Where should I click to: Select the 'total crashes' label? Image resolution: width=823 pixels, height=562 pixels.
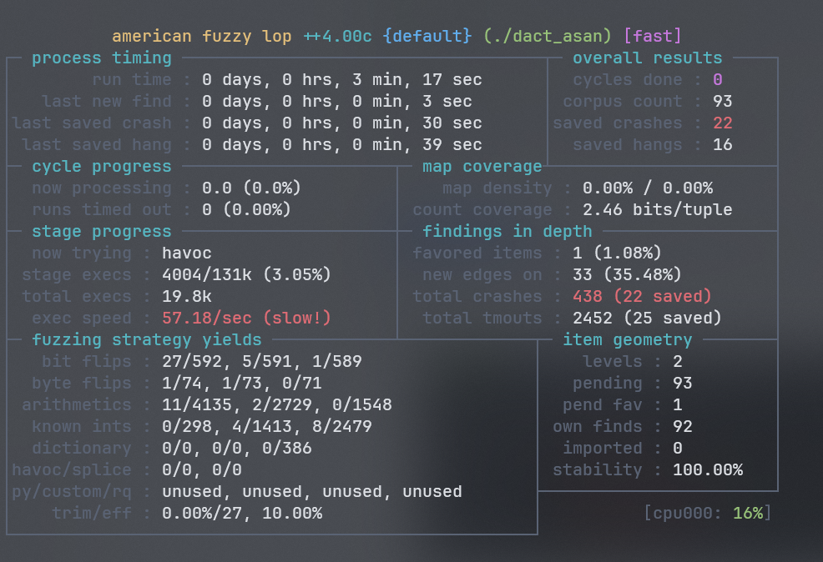pyautogui.click(x=477, y=296)
